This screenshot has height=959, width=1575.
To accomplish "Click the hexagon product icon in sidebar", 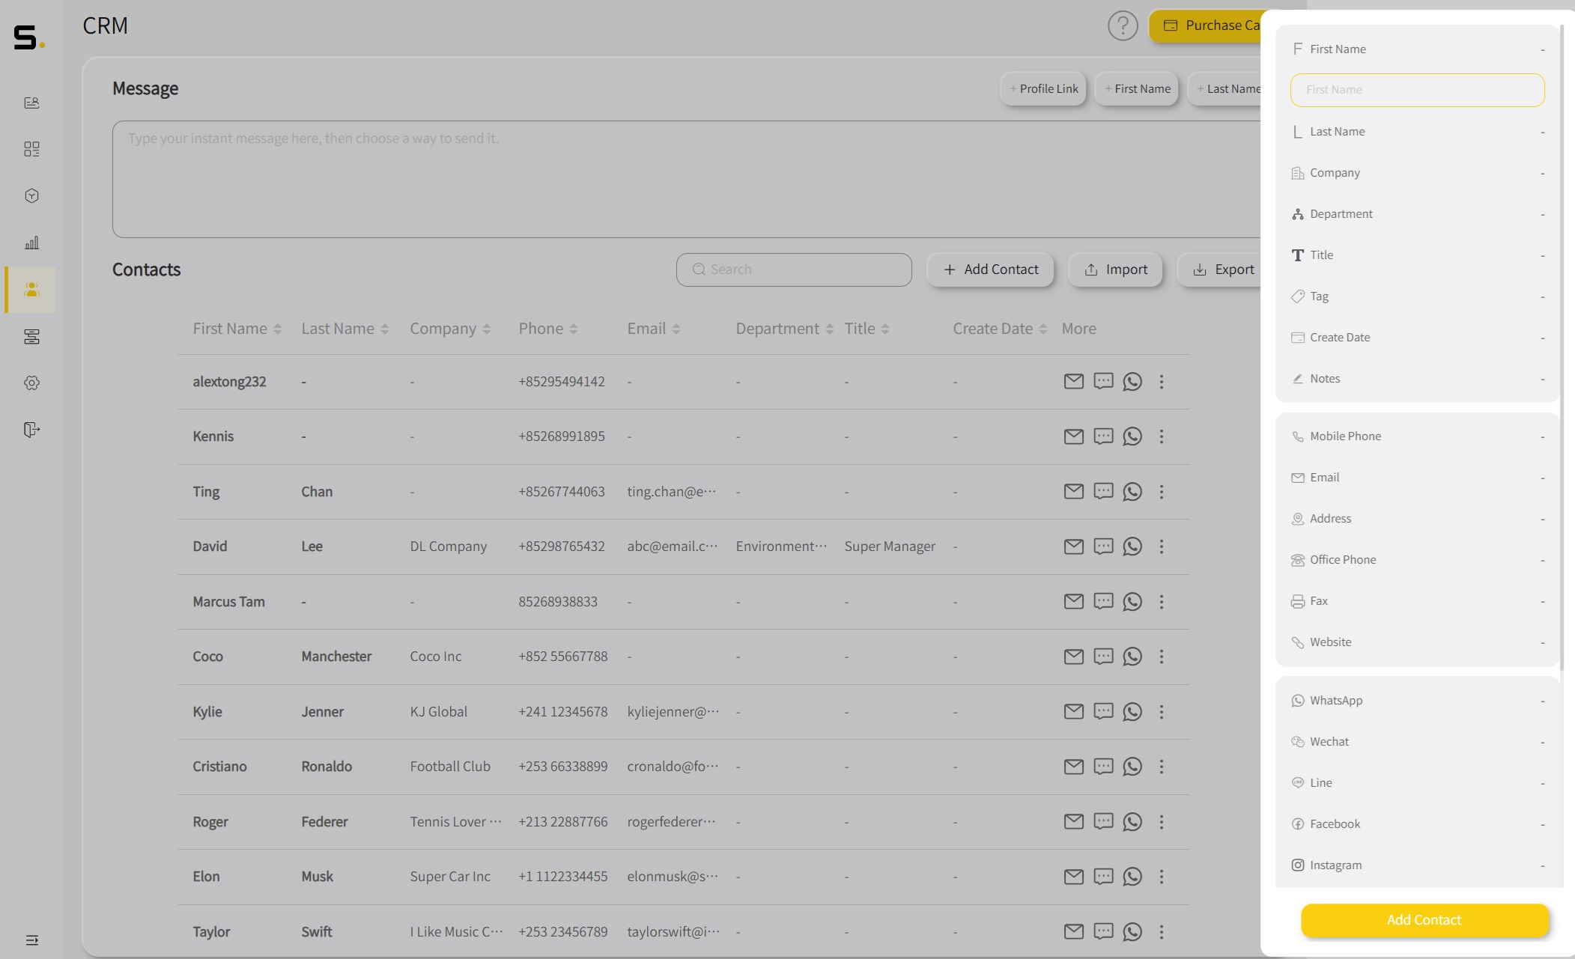I will point(32,195).
